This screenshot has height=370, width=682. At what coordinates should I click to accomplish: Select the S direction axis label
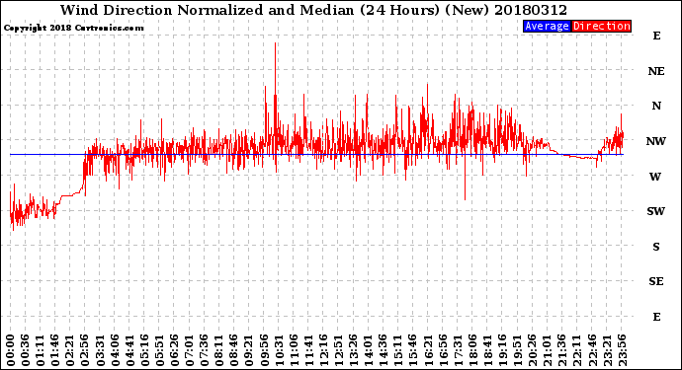(x=656, y=247)
